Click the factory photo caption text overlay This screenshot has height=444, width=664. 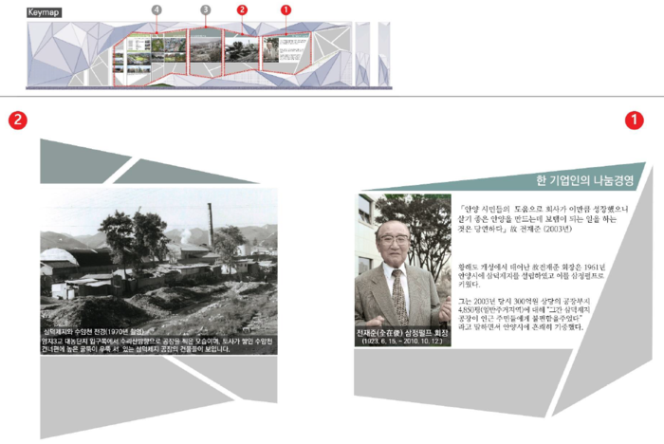click(x=158, y=339)
